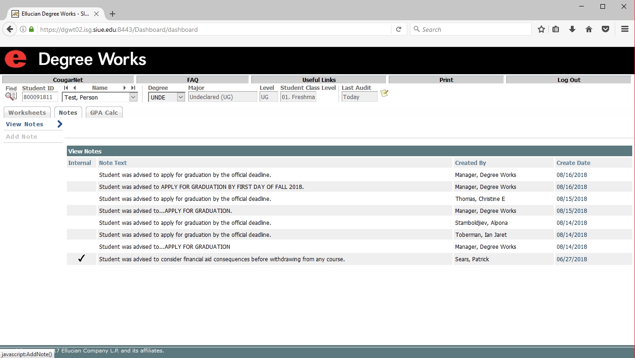Viewport: 635px width, 358px height.
Task: Expand the Degree UNDE dropdown
Action: click(x=181, y=97)
